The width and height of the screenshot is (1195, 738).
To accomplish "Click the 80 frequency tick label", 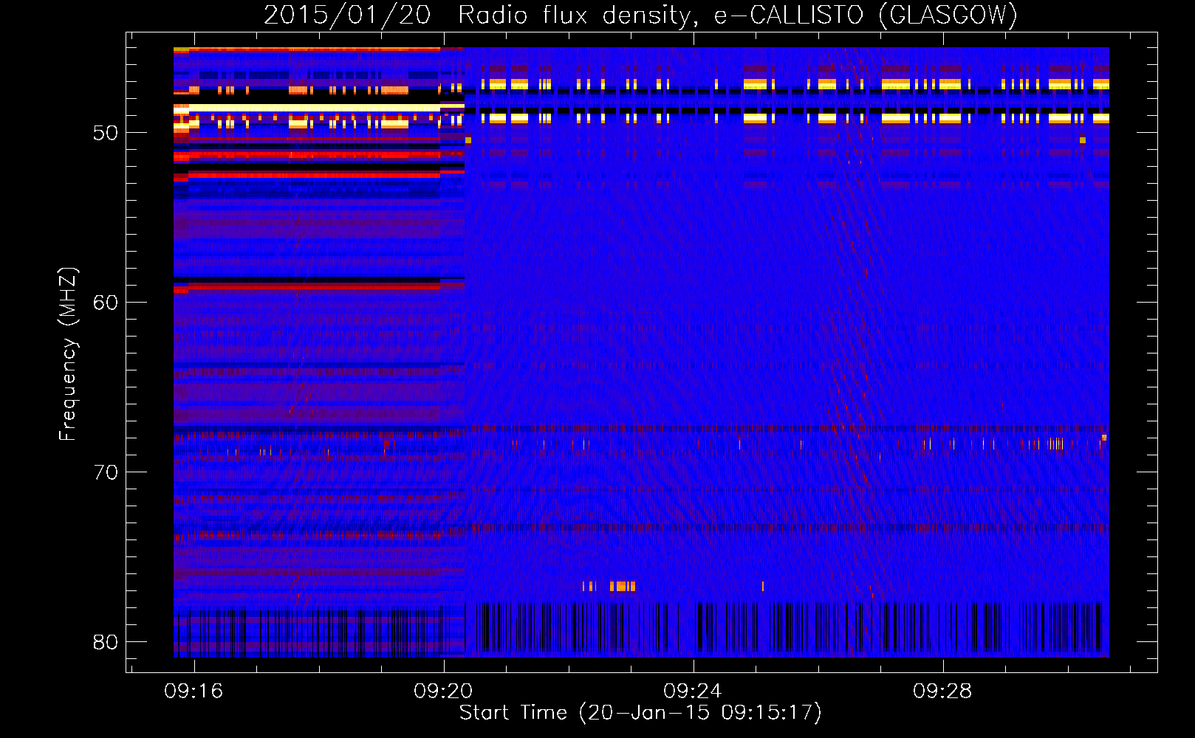I will click(x=106, y=642).
